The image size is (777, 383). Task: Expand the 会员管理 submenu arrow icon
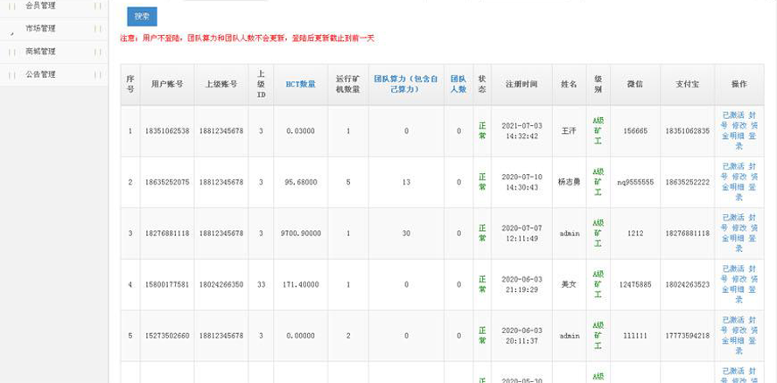pos(98,6)
